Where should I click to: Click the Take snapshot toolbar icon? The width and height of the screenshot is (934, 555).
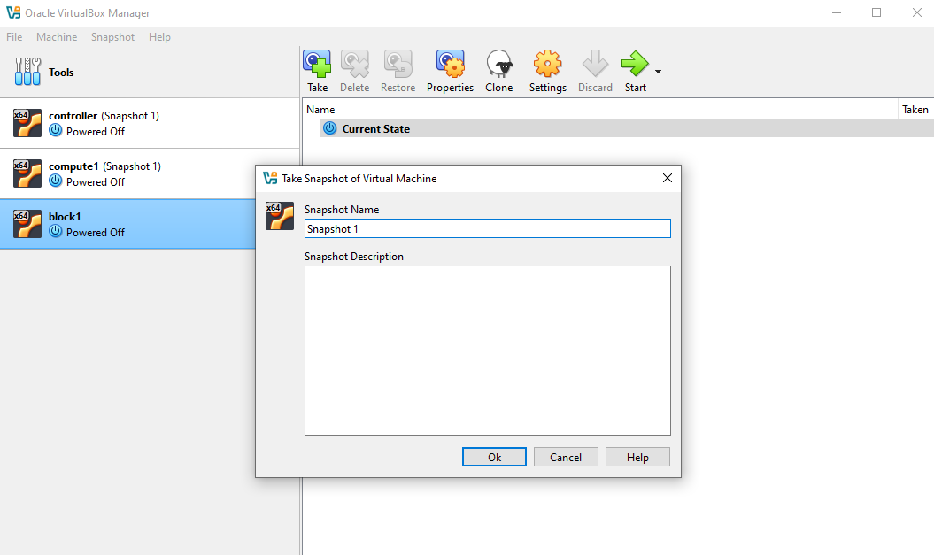pyautogui.click(x=317, y=65)
